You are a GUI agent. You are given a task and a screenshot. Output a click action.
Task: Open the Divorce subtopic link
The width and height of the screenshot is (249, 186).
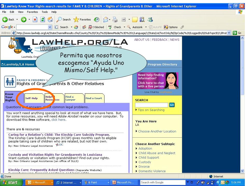pyautogui.click(x=144, y=167)
